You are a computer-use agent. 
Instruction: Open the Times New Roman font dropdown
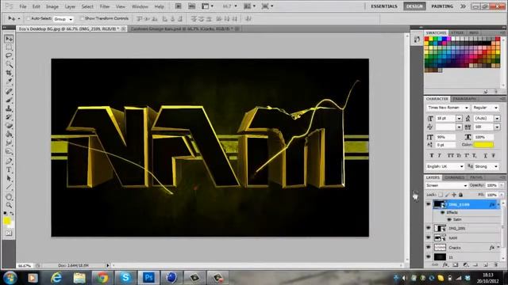[x=448, y=108]
